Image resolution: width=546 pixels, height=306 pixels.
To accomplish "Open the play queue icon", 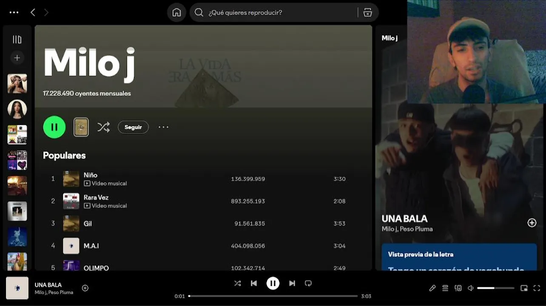I will [445, 288].
